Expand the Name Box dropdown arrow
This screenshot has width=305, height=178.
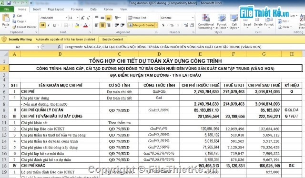click(x=38, y=47)
